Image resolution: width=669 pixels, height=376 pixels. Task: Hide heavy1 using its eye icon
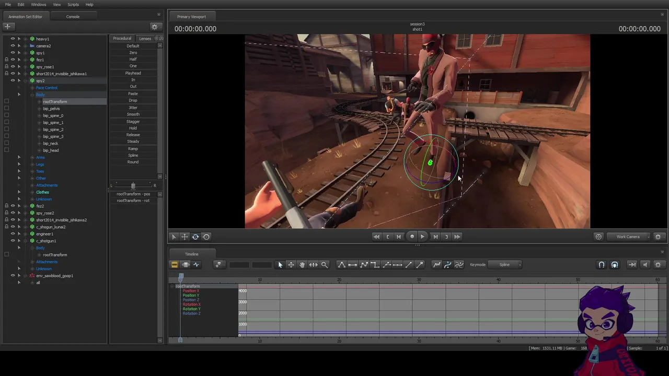pyautogui.click(x=13, y=39)
